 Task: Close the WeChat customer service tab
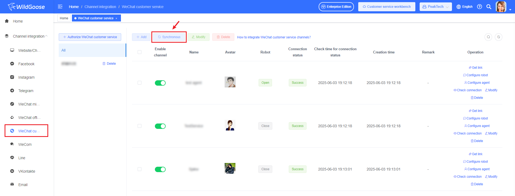[116, 18]
